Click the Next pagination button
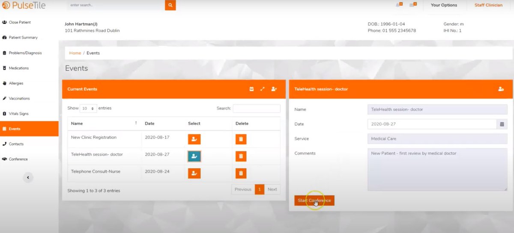The image size is (514, 233). coord(272,189)
